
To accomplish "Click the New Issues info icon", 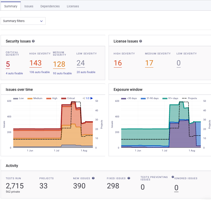I will coord(93,178).
